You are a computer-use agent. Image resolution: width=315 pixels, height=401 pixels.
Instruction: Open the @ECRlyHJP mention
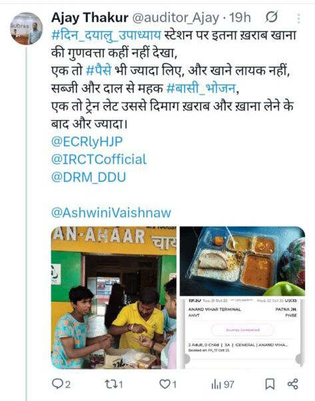[x=87, y=141]
